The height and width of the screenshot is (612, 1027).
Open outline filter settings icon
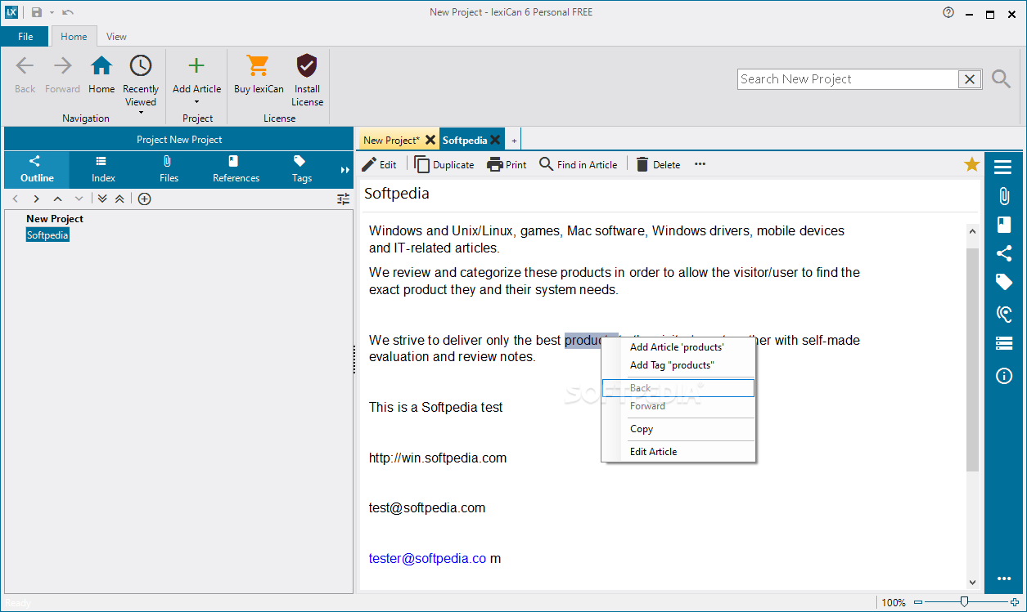343,199
